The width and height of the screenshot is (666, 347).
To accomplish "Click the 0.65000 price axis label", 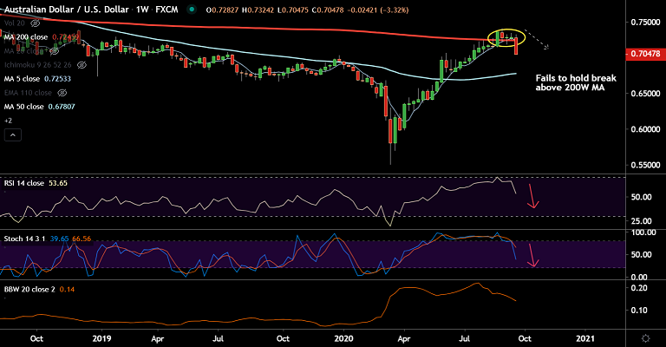I will pos(645,94).
